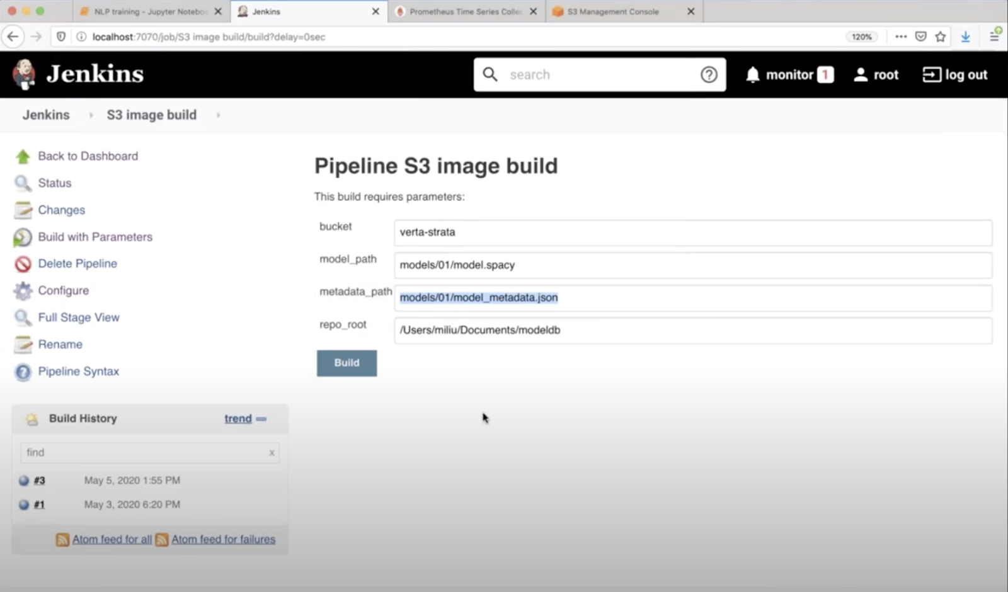Viewport: 1008px width, 592px height.
Task: Click the Firefox downloads arrow icon
Action: coord(965,37)
